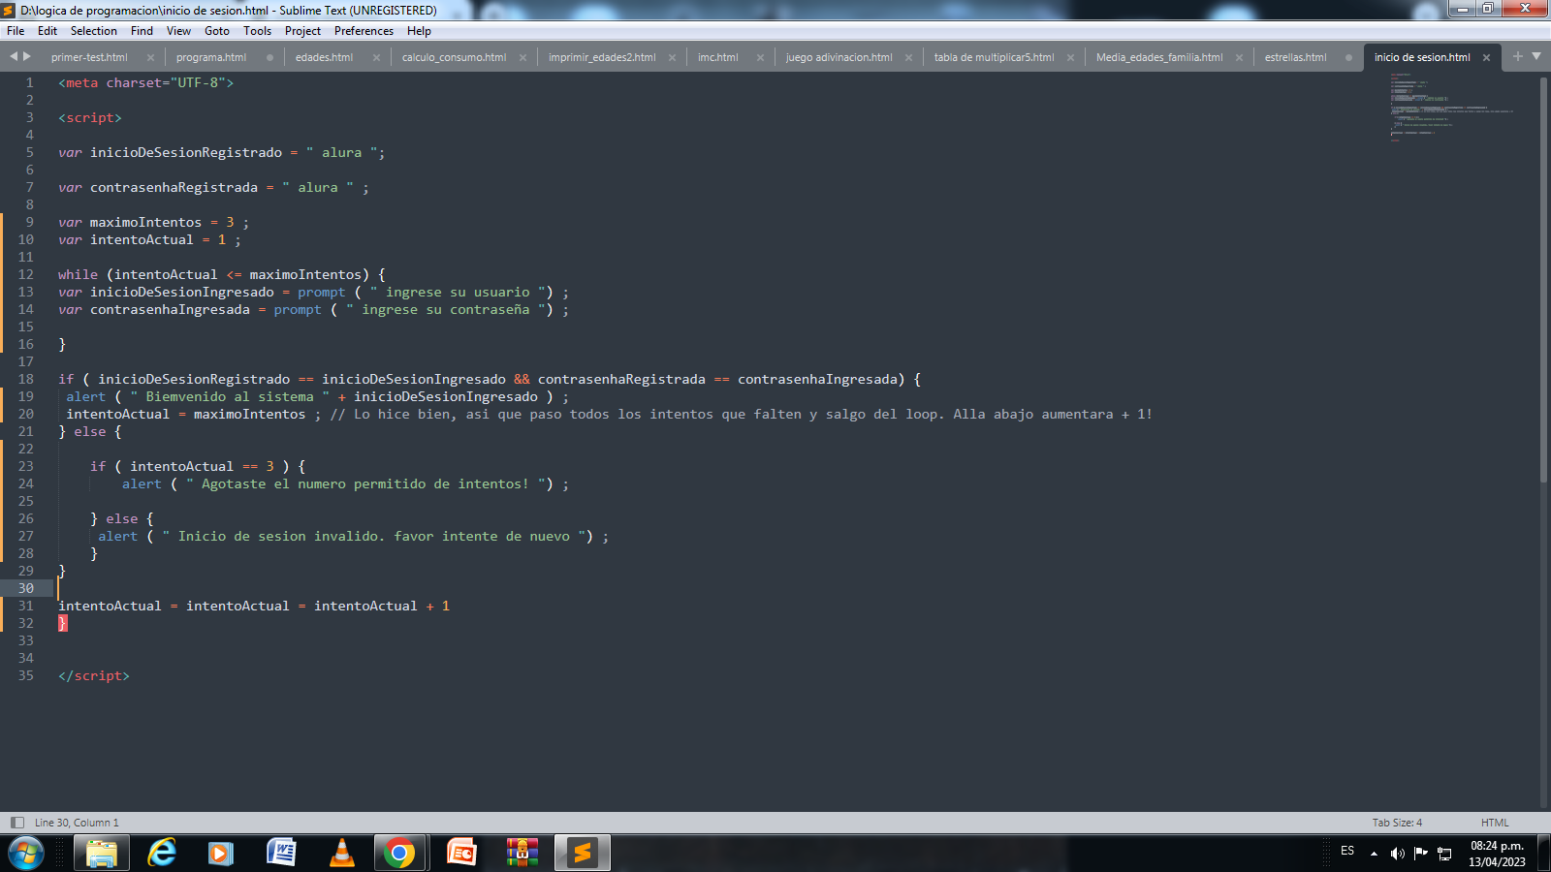The width and height of the screenshot is (1551, 872).
Task: Add a new tab with the plus icon
Action: coord(1518,56)
